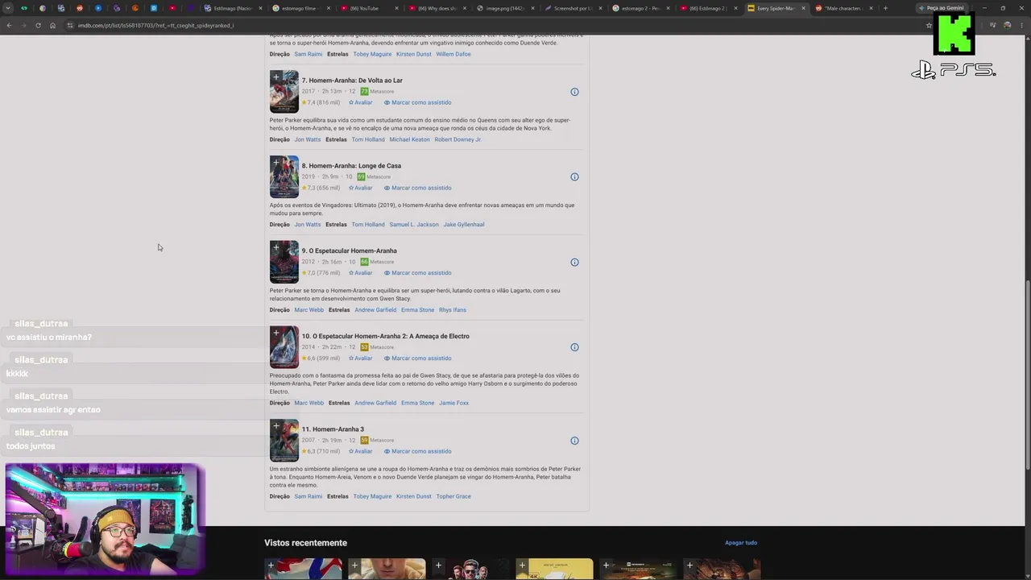The height and width of the screenshot is (580, 1031).
Task: Open info icon for Homem-Aranha 3
Action: pyautogui.click(x=574, y=441)
